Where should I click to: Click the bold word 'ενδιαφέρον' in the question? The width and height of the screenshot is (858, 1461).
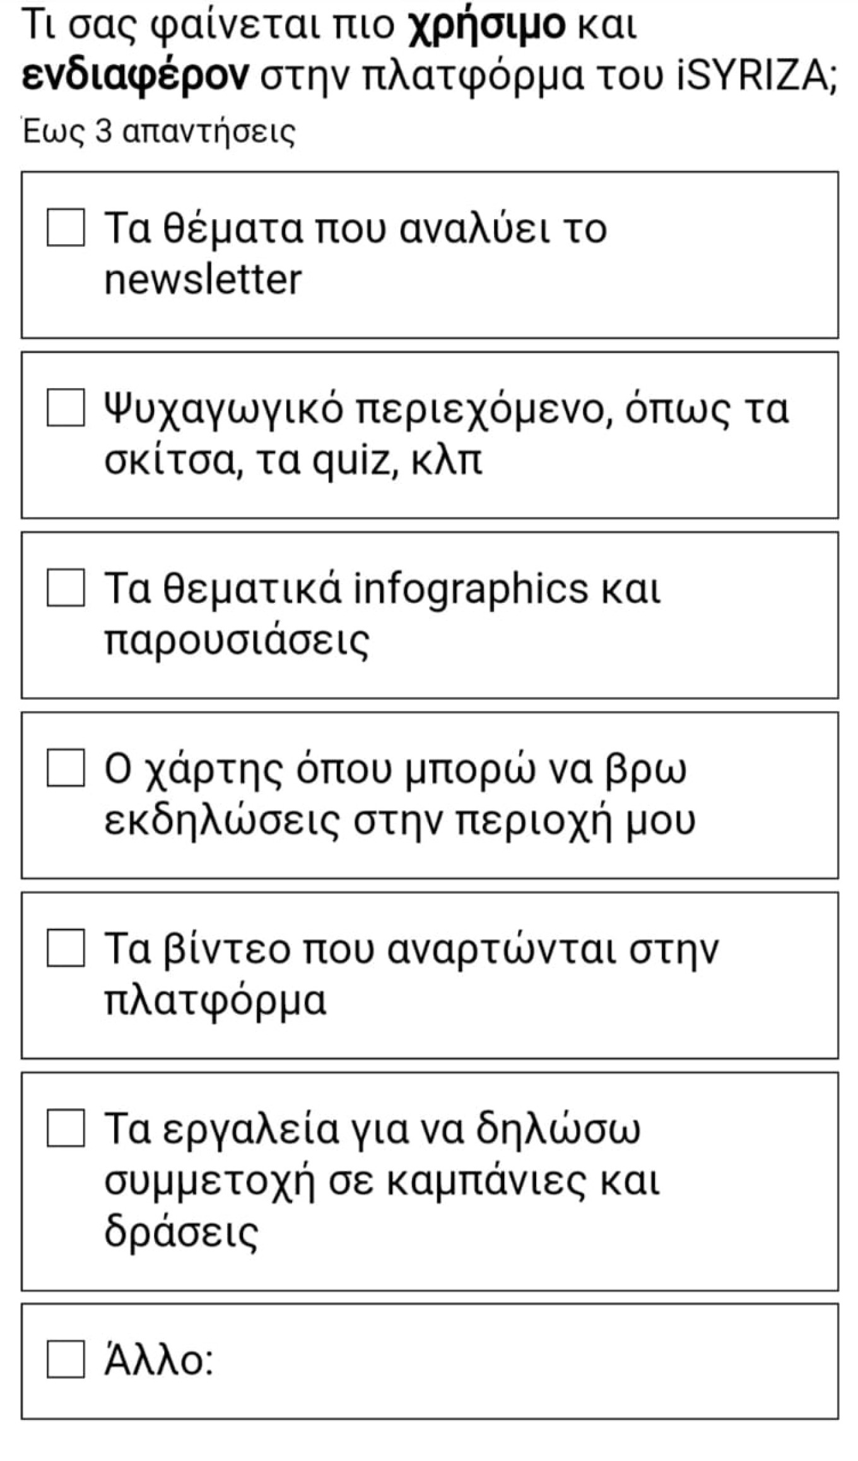click(x=135, y=77)
